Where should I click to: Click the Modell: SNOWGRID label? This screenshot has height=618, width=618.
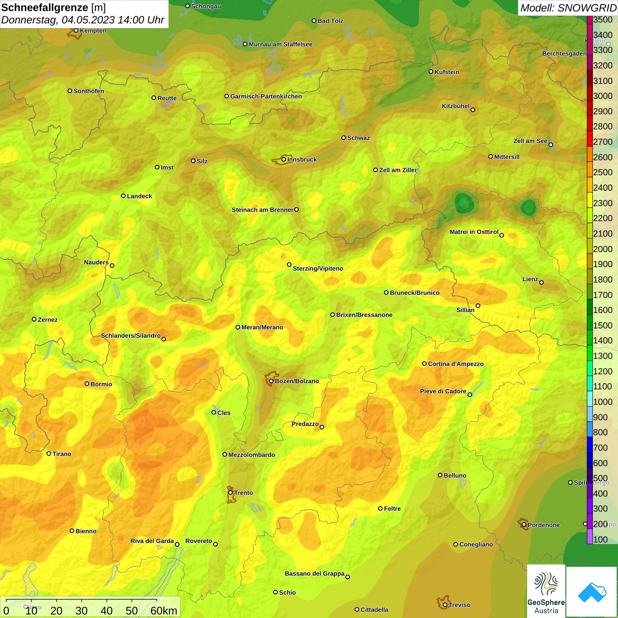[568, 8]
